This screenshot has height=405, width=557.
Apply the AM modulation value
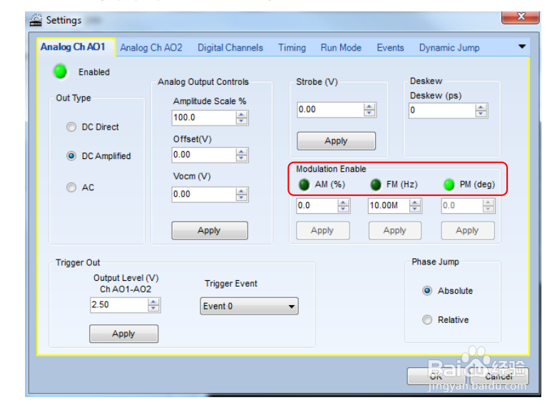click(322, 230)
